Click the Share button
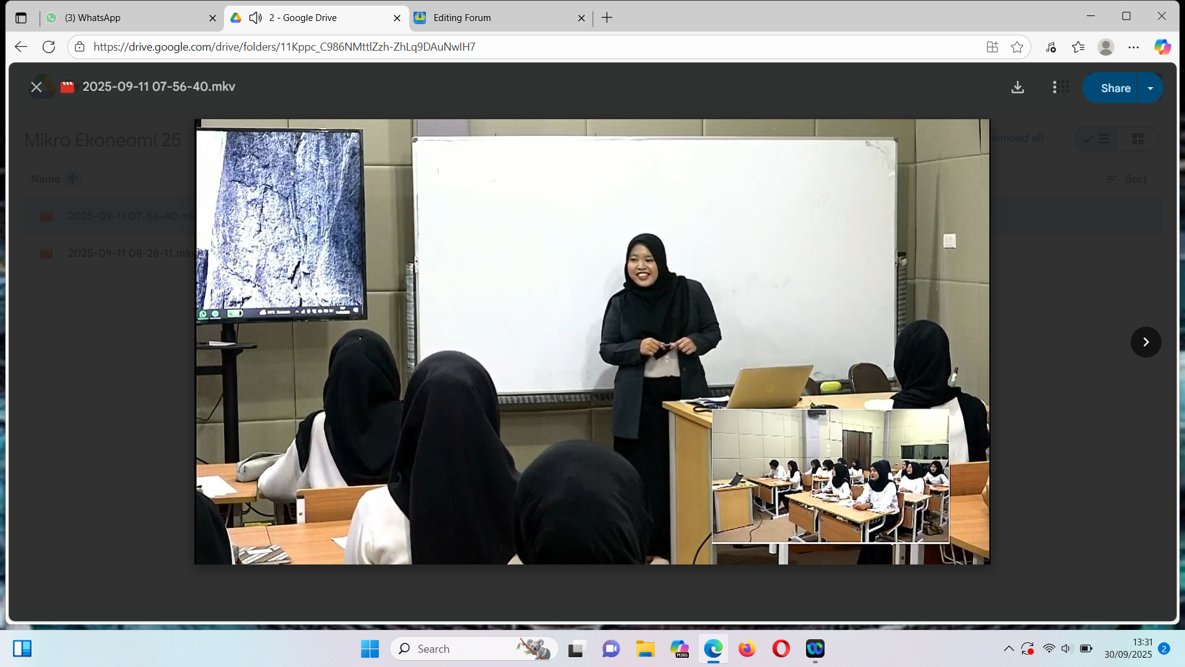 [1115, 88]
